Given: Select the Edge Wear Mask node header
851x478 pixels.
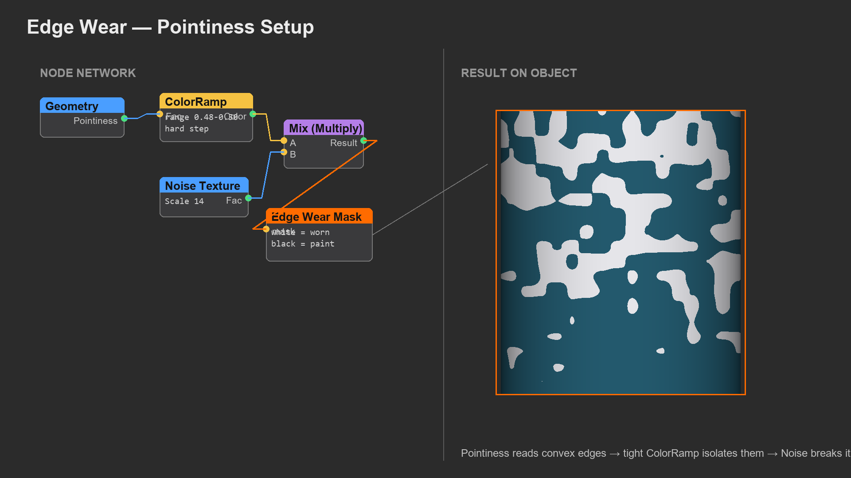Looking at the screenshot, I should (x=319, y=216).
